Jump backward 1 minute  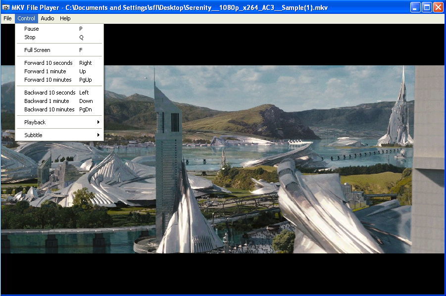[x=46, y=100]
